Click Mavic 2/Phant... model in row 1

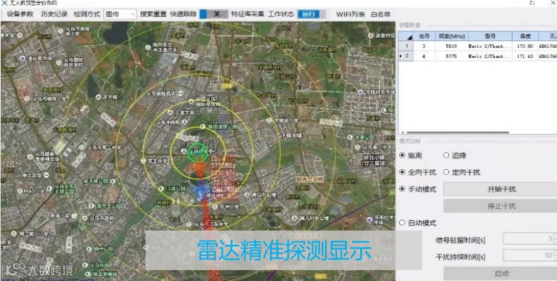pos(490,46)
